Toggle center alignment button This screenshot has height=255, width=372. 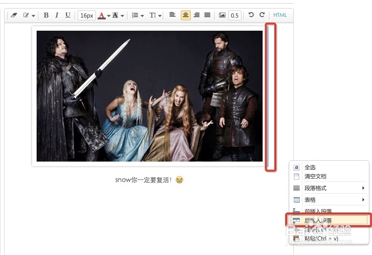[185, 15]
